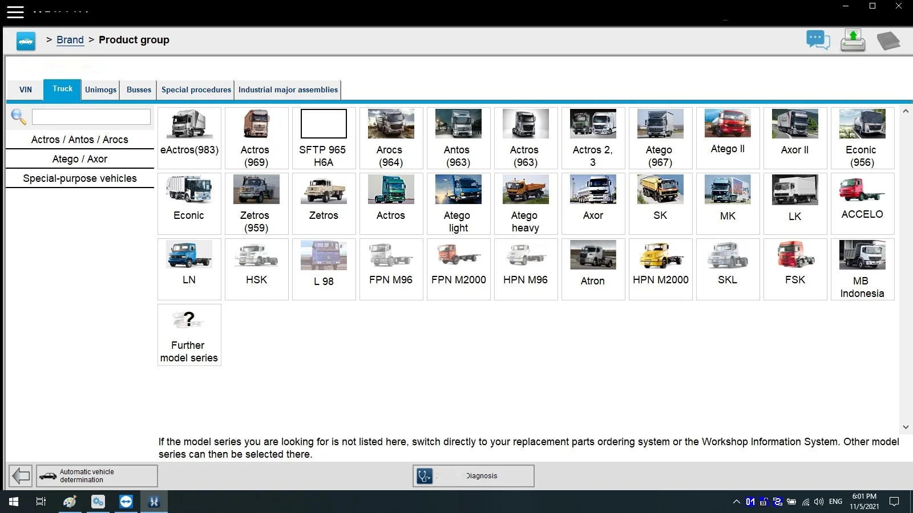Select the Atego II model tile
Image resolution: width=913 pixels, height=513 pixels.
[x=728, y=138]
